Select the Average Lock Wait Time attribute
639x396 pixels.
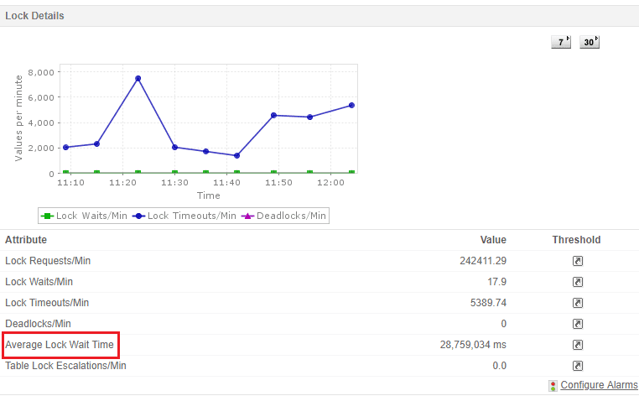[x=60, y=345]
